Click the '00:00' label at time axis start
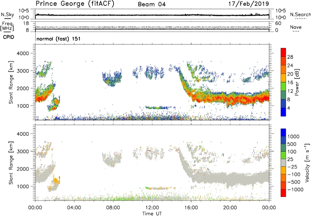Viewport: 311px width, 216px height. point(35,208)
